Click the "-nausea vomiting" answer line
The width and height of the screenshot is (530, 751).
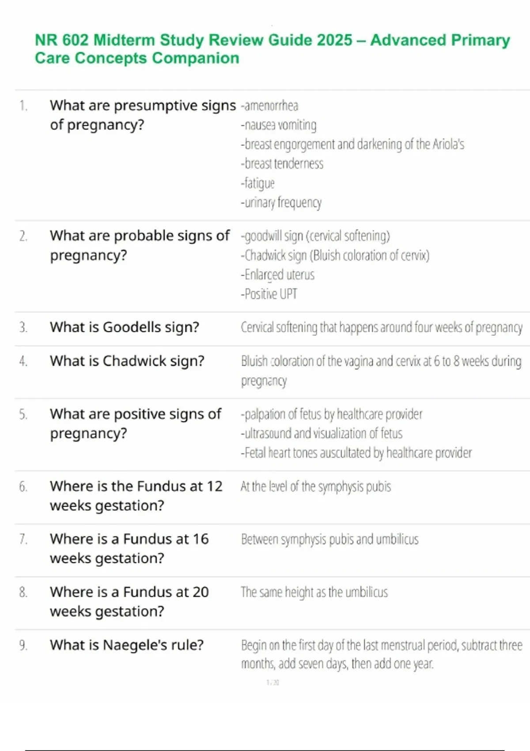[279, 125]
